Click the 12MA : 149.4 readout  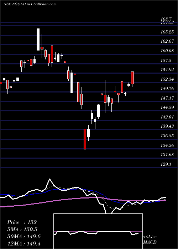pyautogui.click(x=24, y=244)
